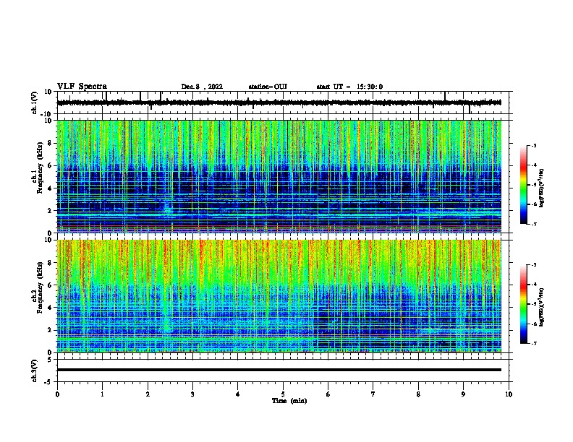Click the "station=OUI" header label
The width and height of the screenshot is (573, 442).
268,87
